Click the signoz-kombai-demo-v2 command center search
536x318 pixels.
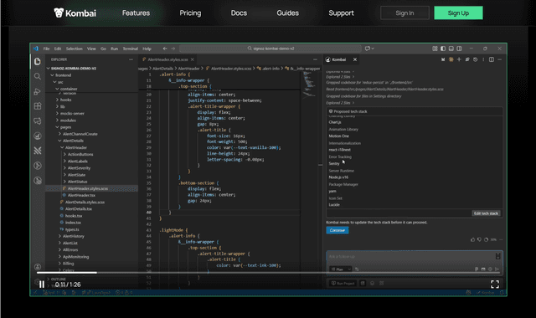[x=271, y=49]
